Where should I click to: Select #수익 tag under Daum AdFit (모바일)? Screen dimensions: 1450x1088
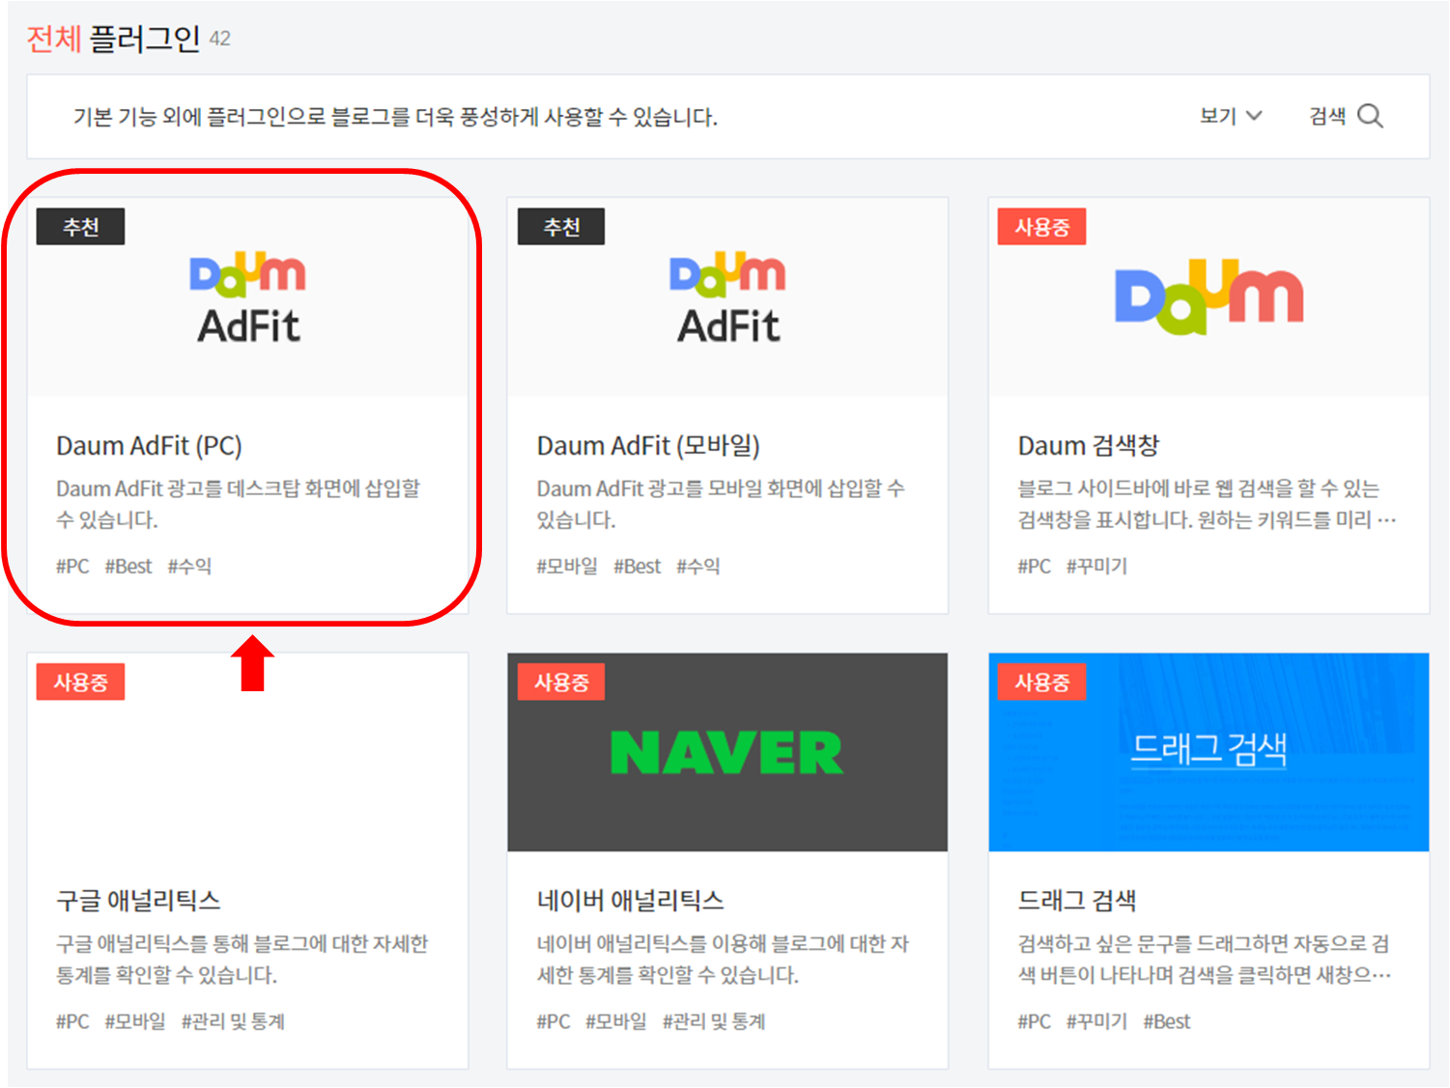tap(698, 567)
